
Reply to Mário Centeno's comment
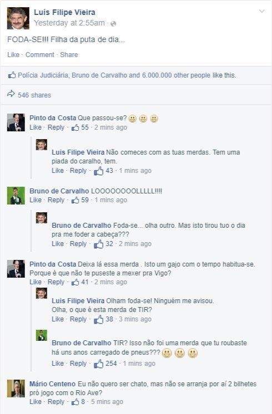[56, 402]
